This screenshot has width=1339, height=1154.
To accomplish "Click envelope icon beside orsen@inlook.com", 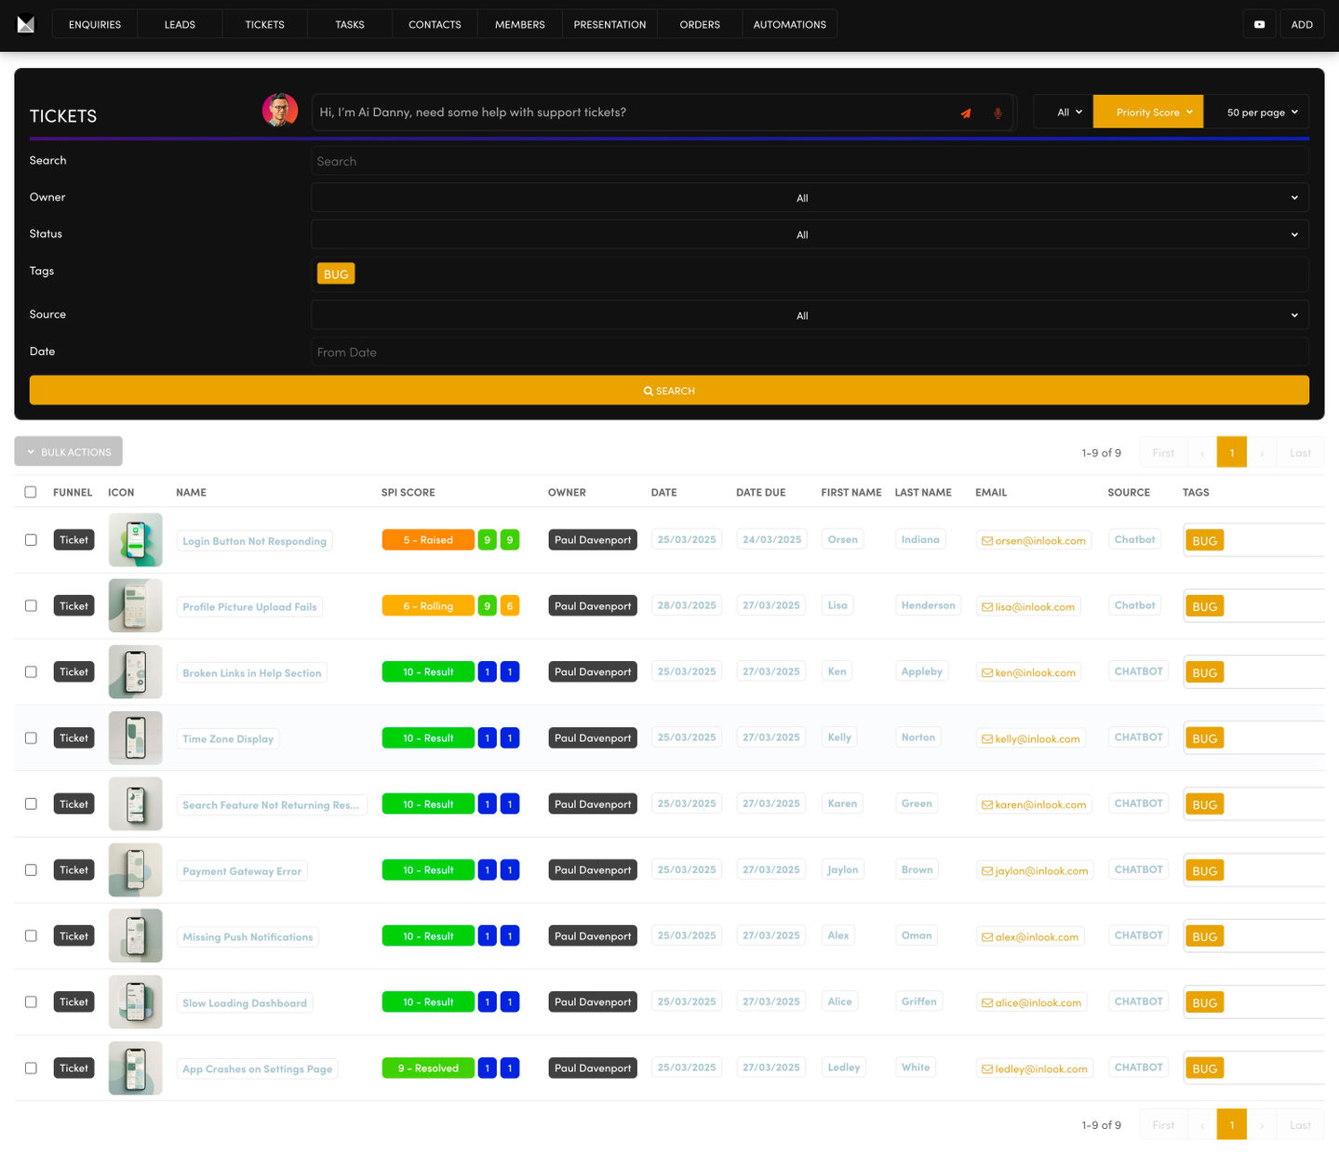I will (x=987, y=541).
